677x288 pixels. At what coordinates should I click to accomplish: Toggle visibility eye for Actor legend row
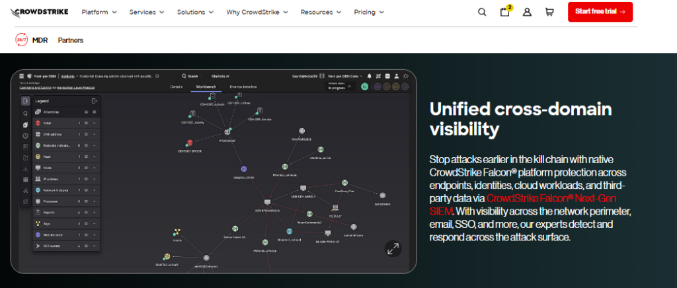click(86, 124)
